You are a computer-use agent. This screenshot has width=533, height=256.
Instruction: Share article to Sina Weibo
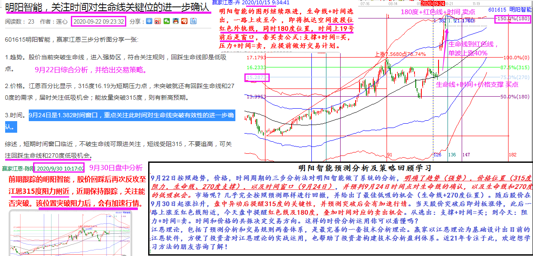[x=158, y=21]
